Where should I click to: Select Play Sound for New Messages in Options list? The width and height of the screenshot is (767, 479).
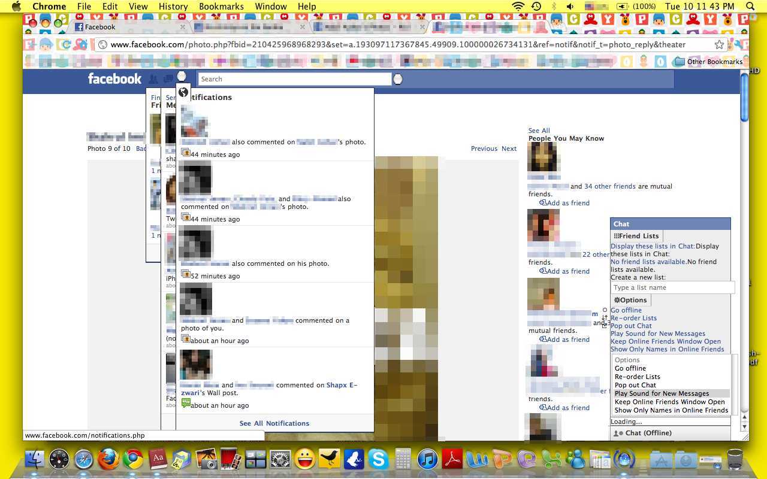click(671, 393)
